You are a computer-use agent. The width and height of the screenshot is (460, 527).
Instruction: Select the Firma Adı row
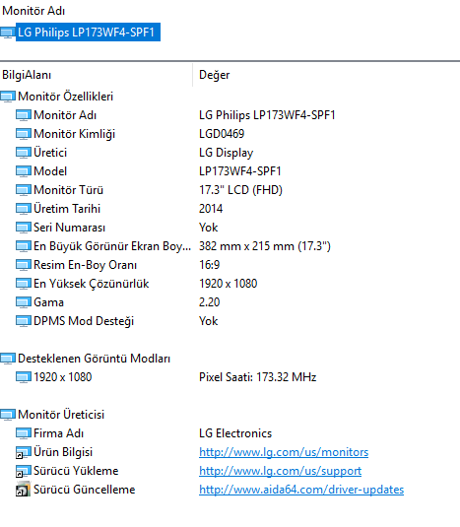(x=230, y=433)
